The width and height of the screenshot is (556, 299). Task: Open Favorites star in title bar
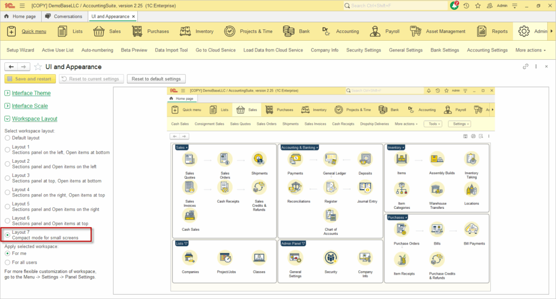pos(478,5)
